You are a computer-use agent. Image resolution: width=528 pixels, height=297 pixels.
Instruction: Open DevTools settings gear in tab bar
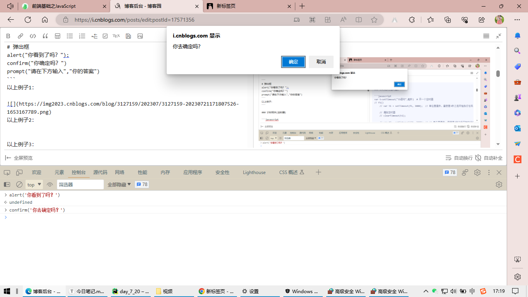[x=477, y=172]
